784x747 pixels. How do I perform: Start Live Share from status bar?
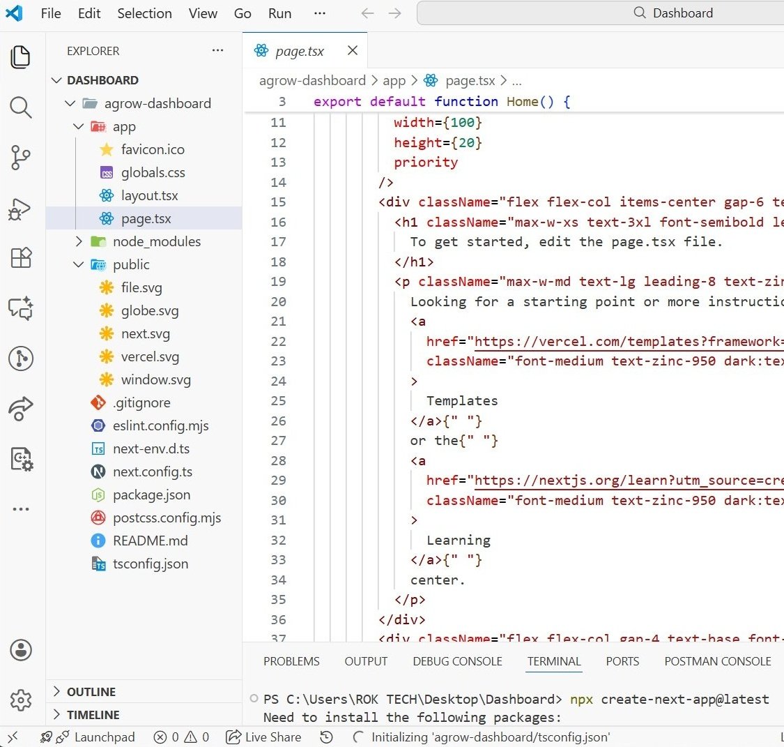coord(263,737)
